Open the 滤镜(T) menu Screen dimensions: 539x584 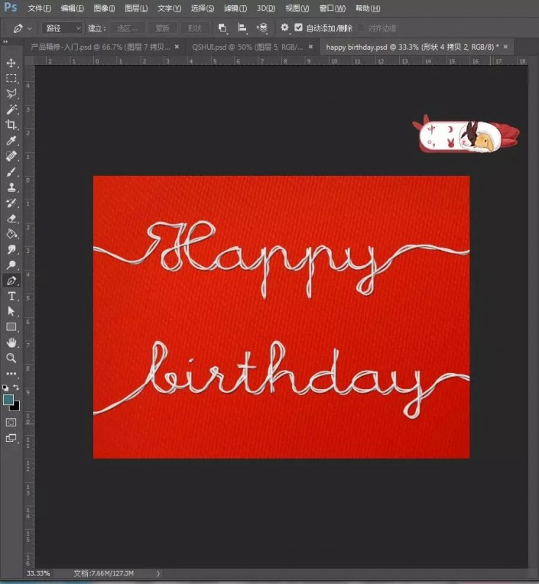(235, 8)
